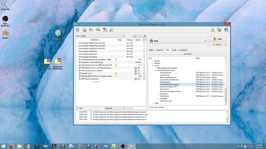Viewport: 266px width, 149px height.
Task: Uncheck Remodeled Armor for CBBE Bodyslide mod
Action: click(80, 65)
